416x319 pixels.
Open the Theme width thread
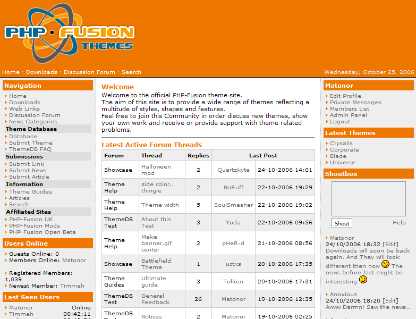[x=160, y=205]
